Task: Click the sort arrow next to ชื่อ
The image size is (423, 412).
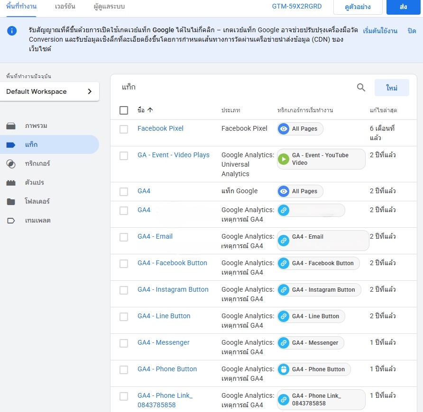Action: click(150, 110)
